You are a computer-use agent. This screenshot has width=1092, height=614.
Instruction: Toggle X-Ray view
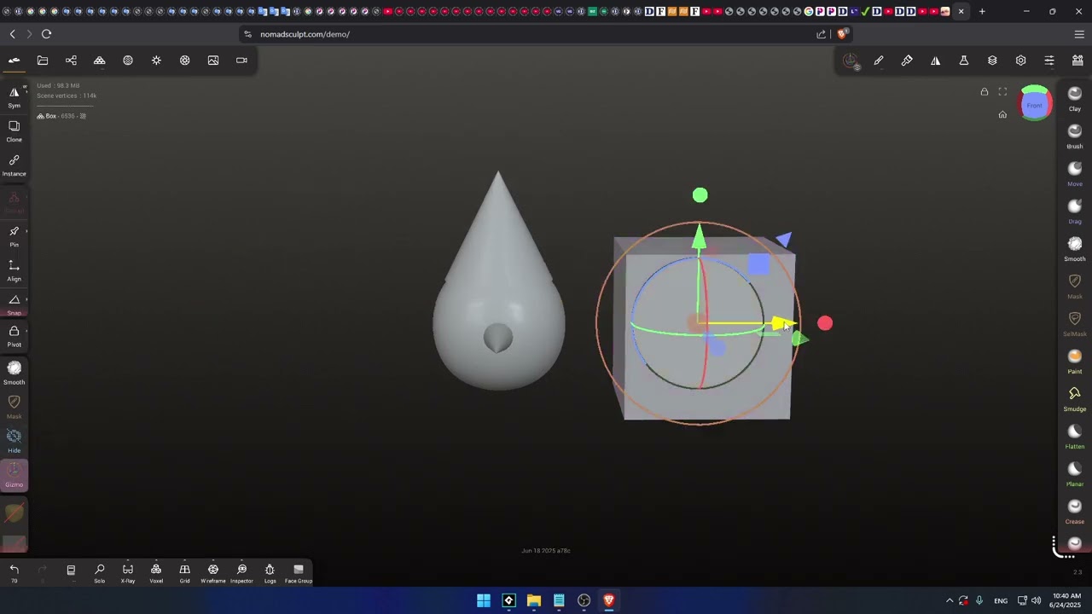128,573
